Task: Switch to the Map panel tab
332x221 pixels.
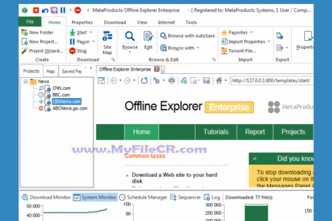Action: point(50,71)
